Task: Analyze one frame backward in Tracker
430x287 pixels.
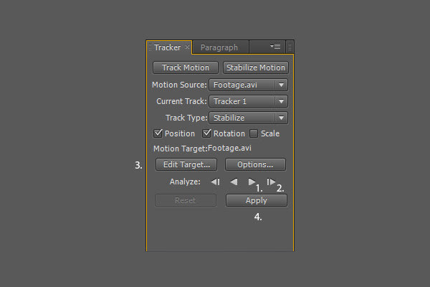Action: point(215,182)
